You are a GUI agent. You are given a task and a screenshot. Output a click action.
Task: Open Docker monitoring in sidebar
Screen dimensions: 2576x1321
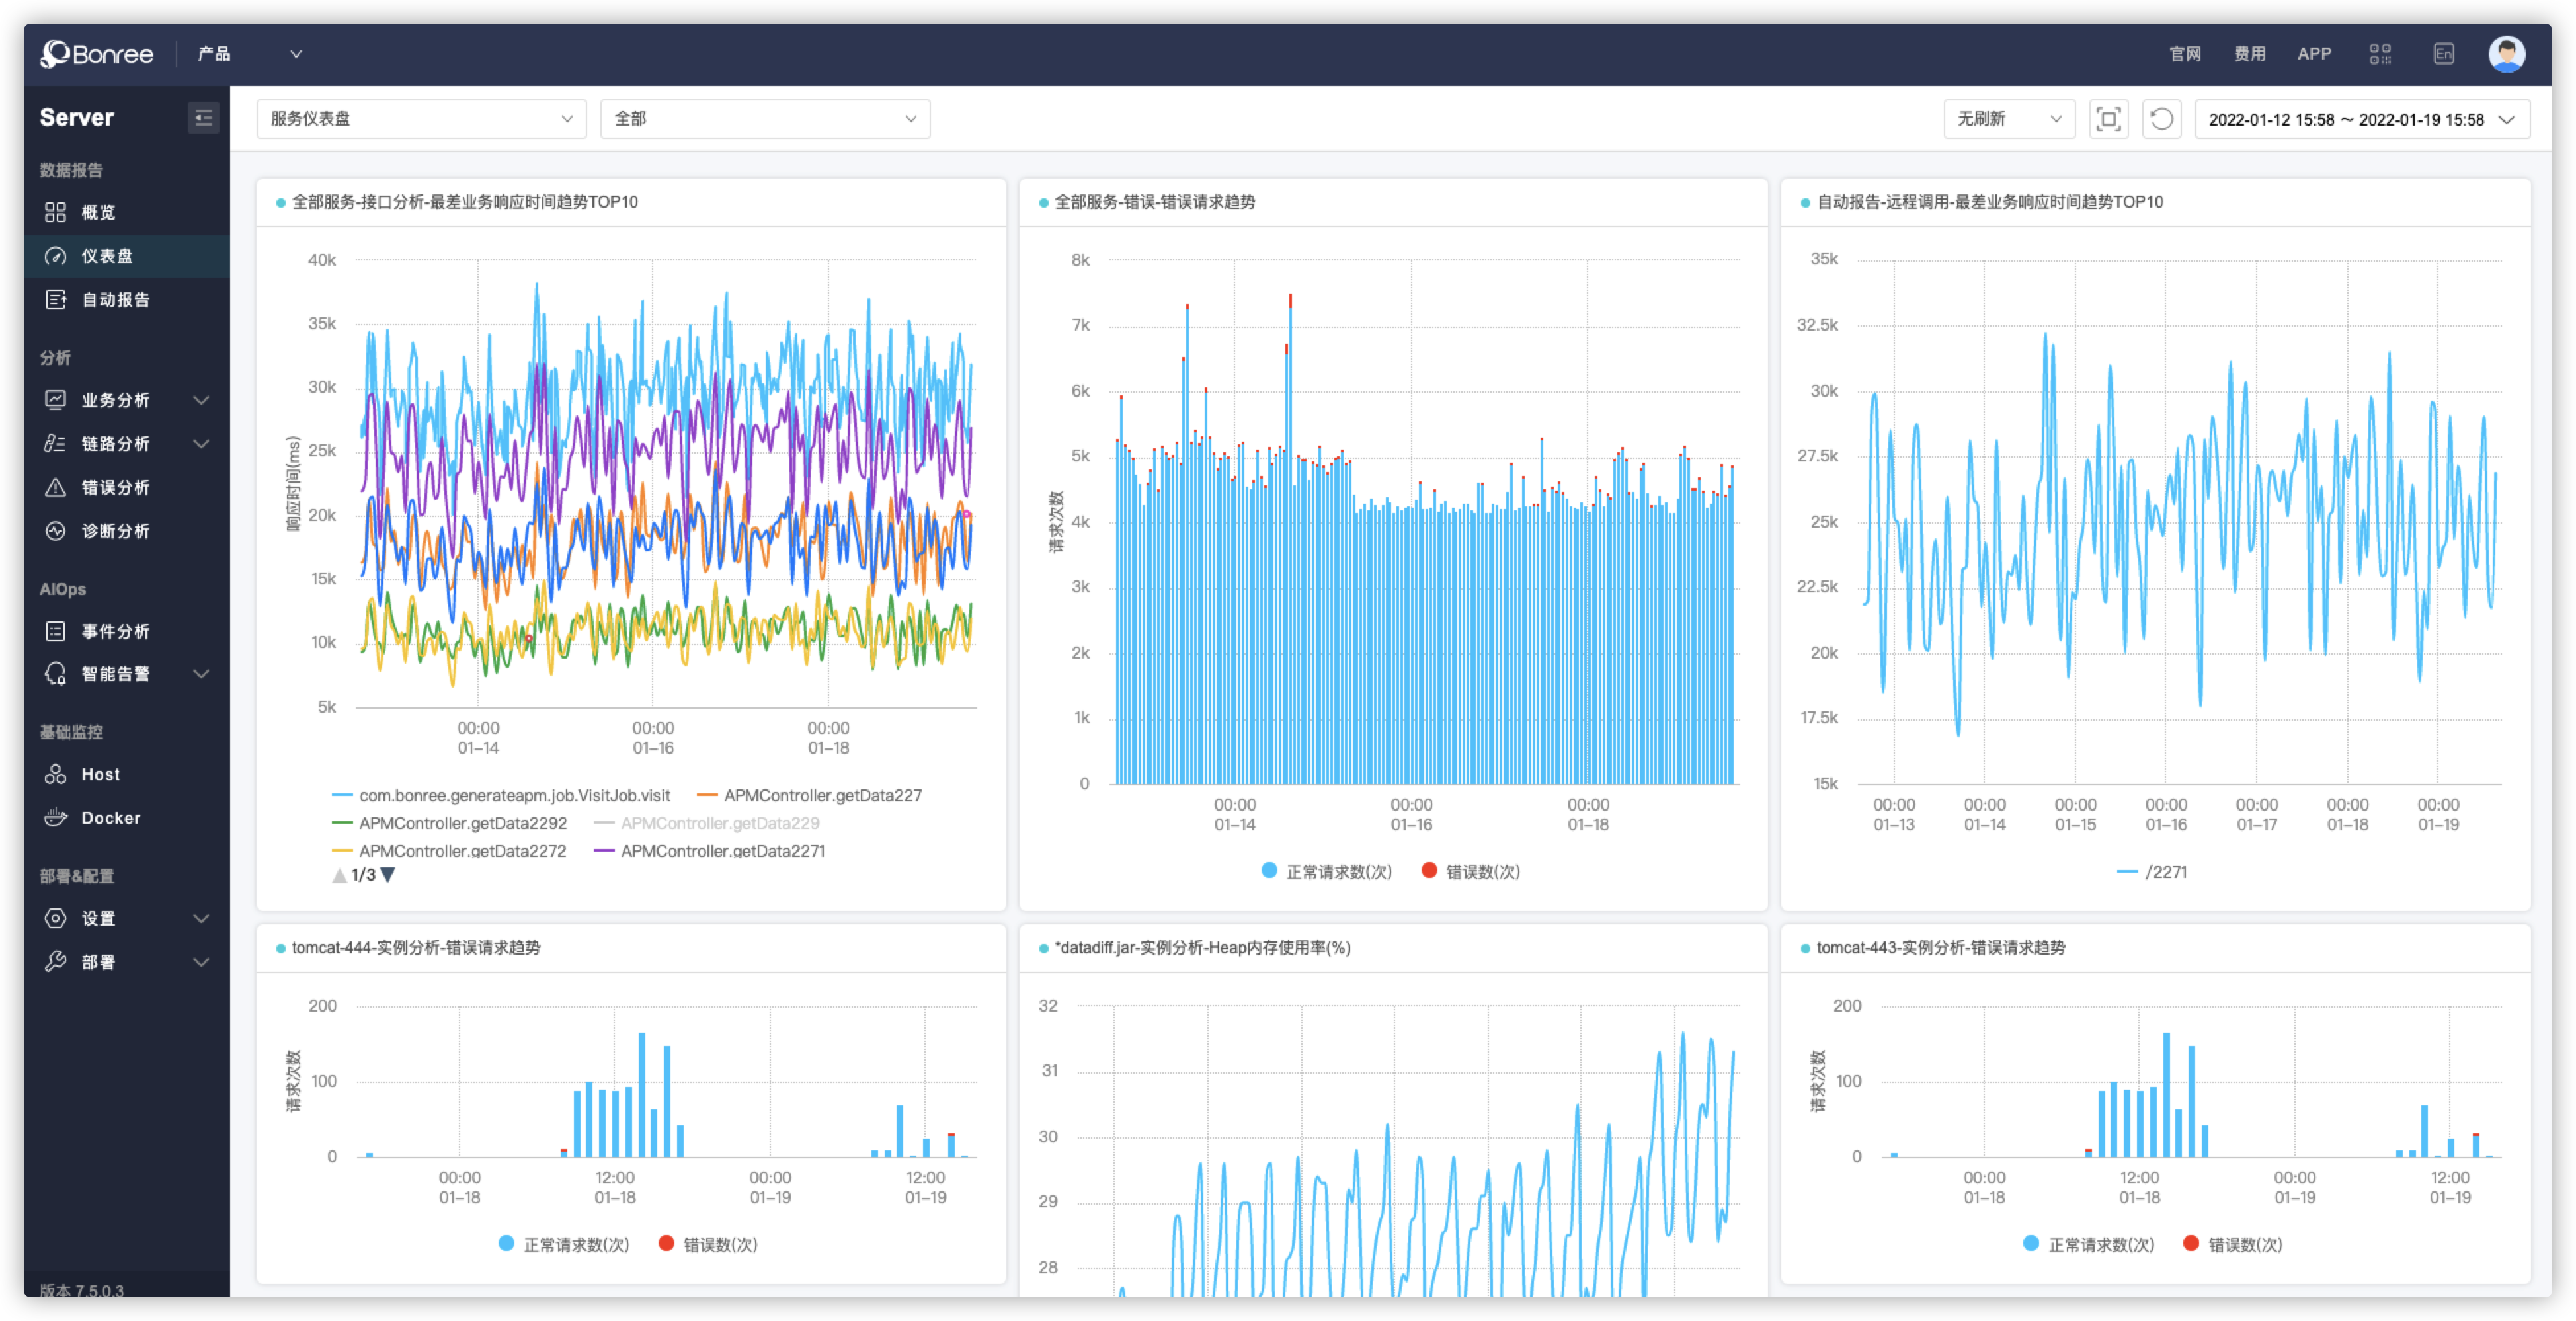point(110,818)
